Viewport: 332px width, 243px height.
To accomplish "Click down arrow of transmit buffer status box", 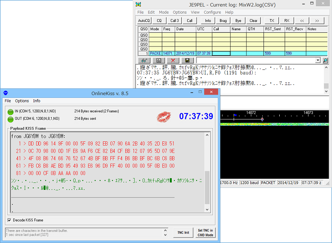I will click(x=165, y=235).
